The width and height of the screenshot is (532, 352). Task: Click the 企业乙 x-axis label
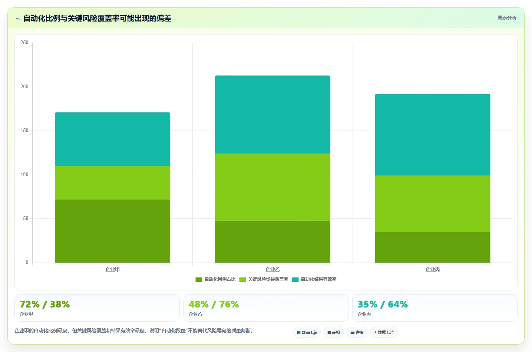tap(272, 269)
